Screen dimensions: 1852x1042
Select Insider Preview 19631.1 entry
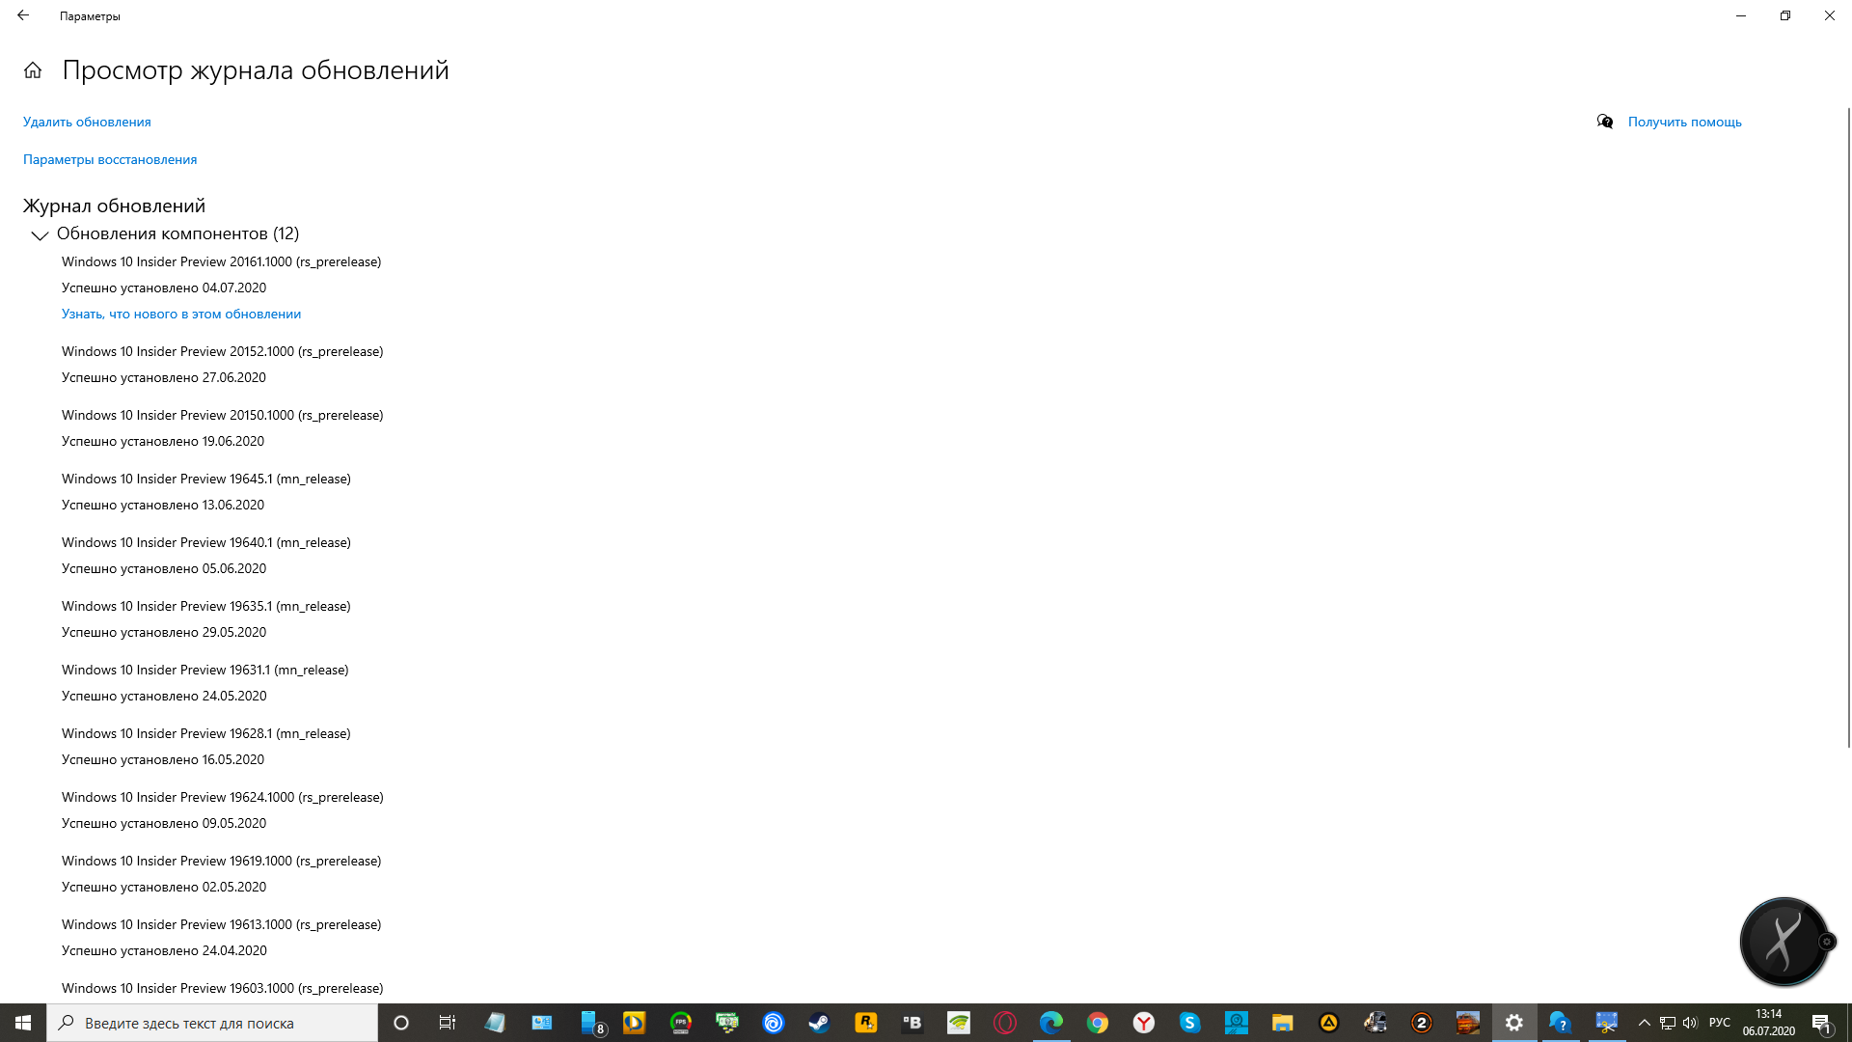pos(205,670)
